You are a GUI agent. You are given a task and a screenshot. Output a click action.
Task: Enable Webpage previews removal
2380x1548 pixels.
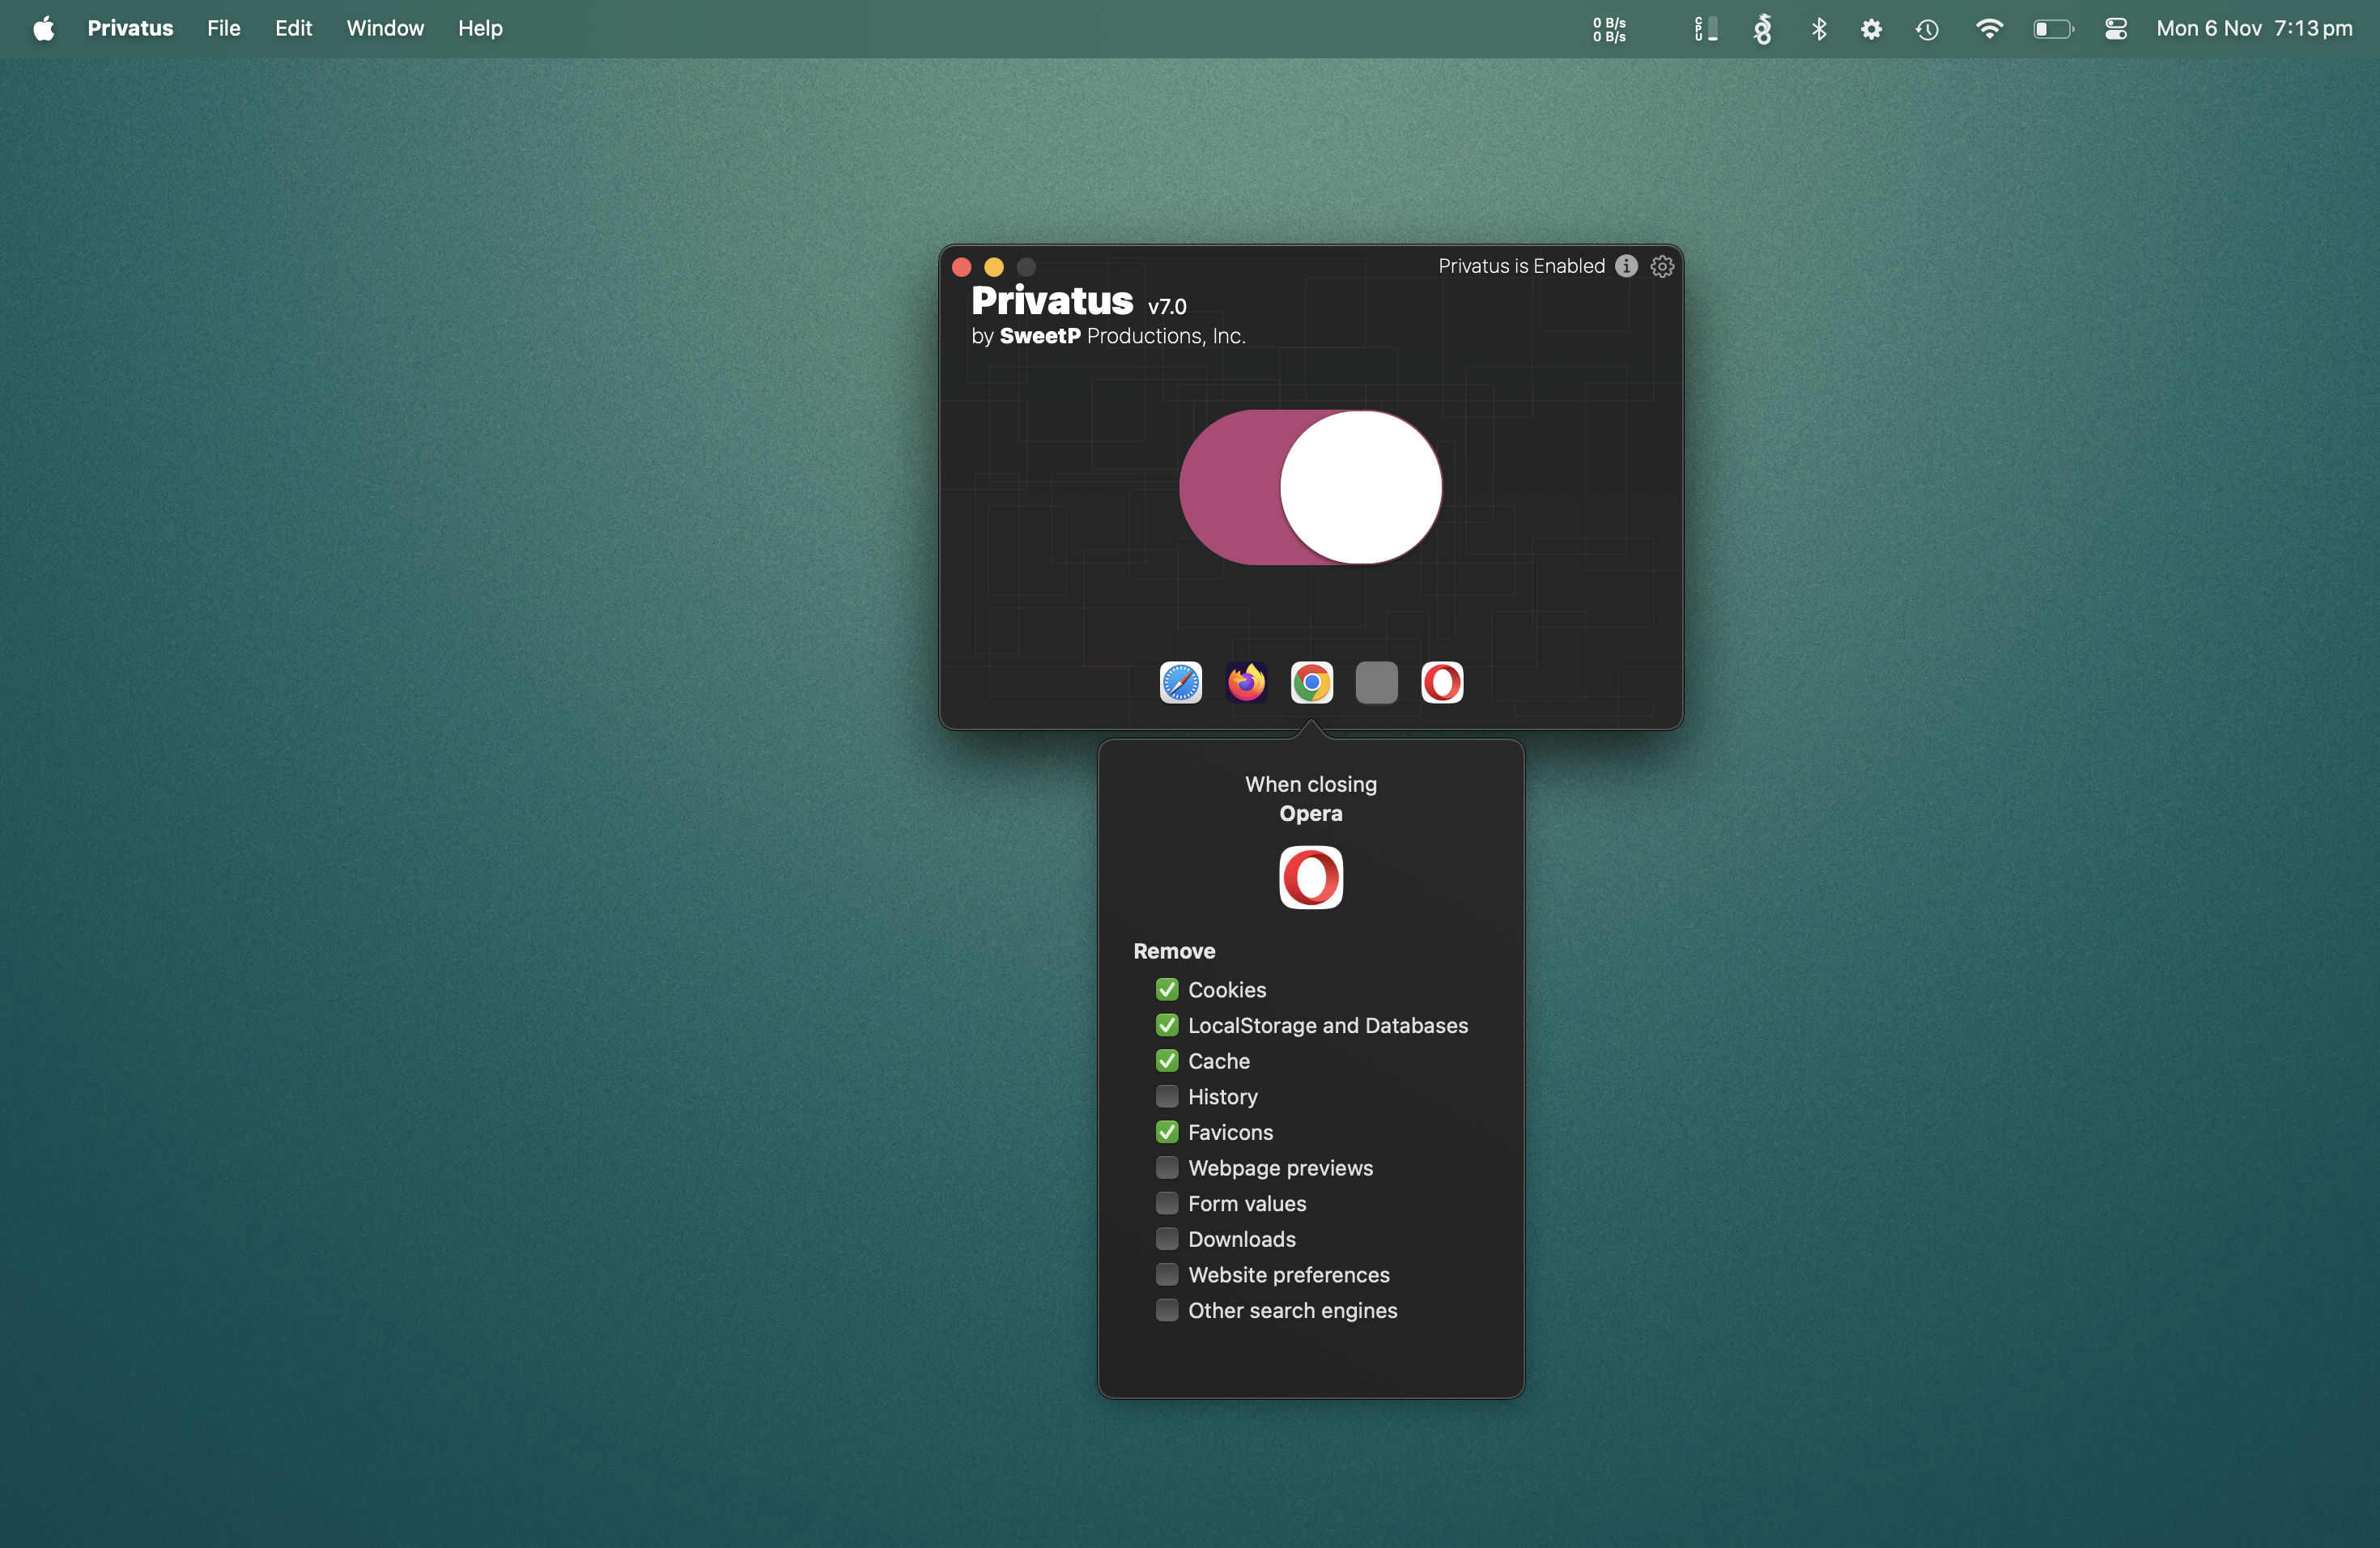pos(1167,1167)
